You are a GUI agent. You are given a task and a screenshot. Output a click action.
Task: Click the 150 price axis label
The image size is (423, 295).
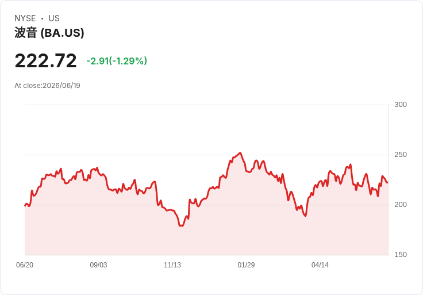tap(401, 255)
